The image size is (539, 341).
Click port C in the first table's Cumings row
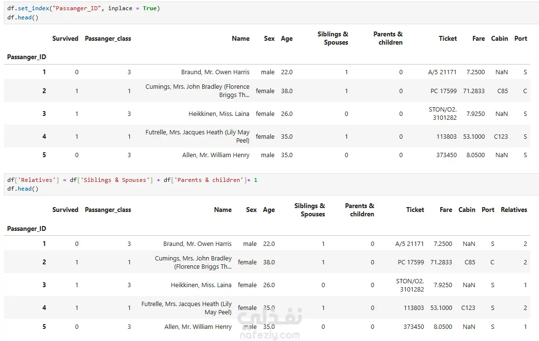pyautogui.click(x=525, y=91)
